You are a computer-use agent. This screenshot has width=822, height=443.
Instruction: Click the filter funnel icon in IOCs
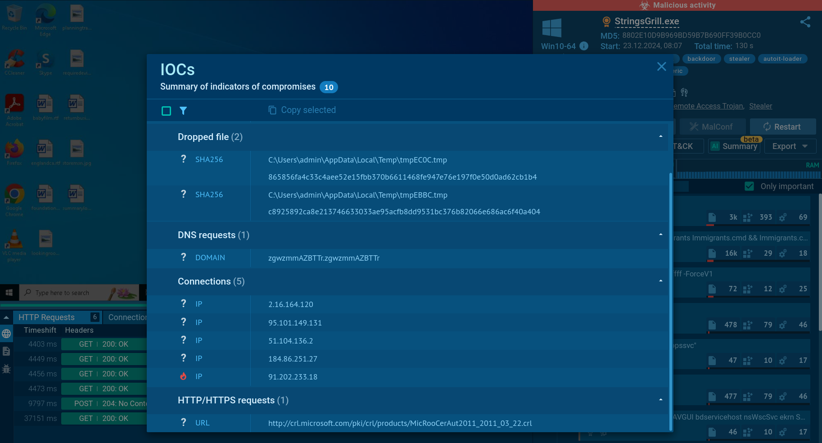183,111
